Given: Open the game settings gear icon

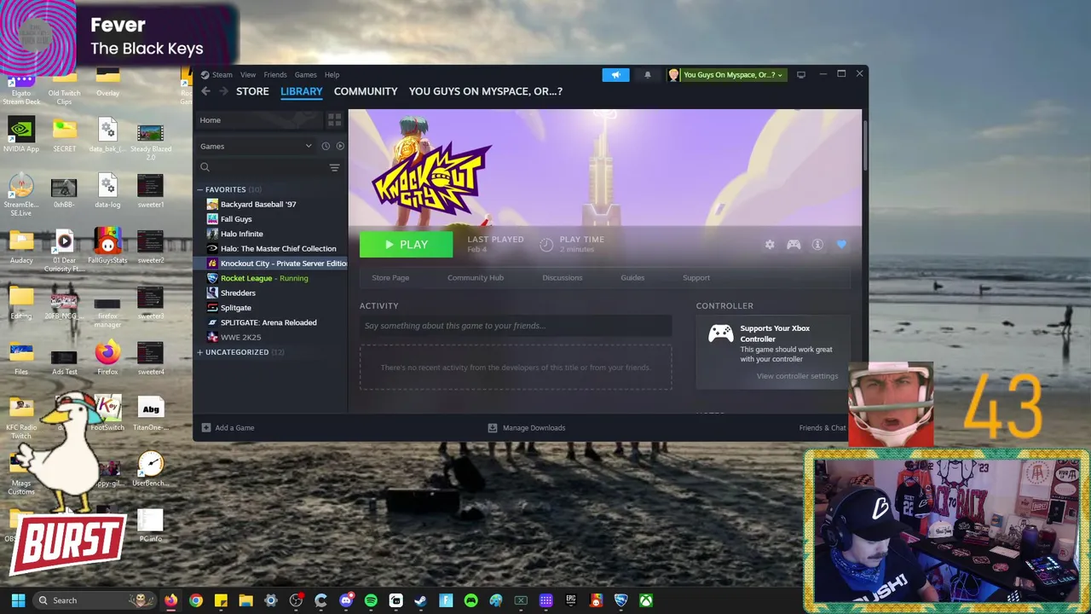Looking at the screenshot, I should tap(770, 245).
